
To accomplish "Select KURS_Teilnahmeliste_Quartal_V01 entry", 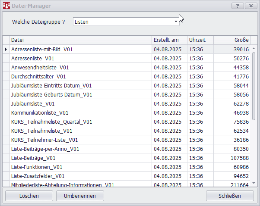I will [51, 122].
